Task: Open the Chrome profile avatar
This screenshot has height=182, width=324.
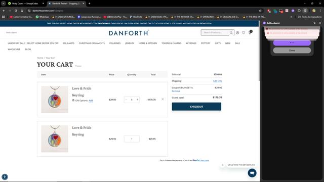Action: click(x=314, y=11)
